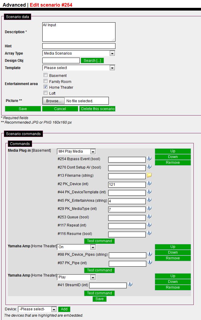Image resolution: width=201 pixels, height=320 pixels.
Task: Open the Device Please select dropdown
Action: click(x=37, y=309)
